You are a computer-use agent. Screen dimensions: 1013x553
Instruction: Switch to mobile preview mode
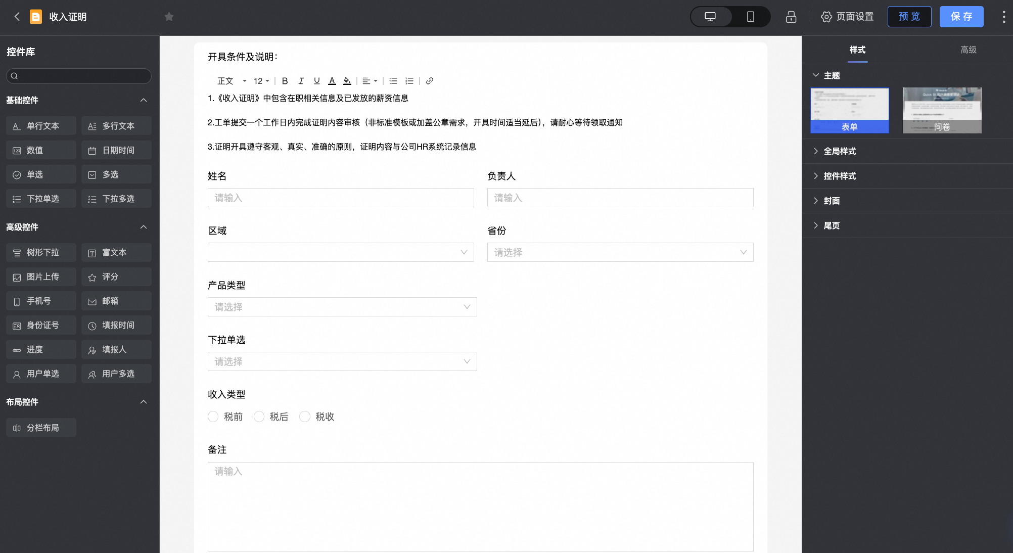point(751,17)
